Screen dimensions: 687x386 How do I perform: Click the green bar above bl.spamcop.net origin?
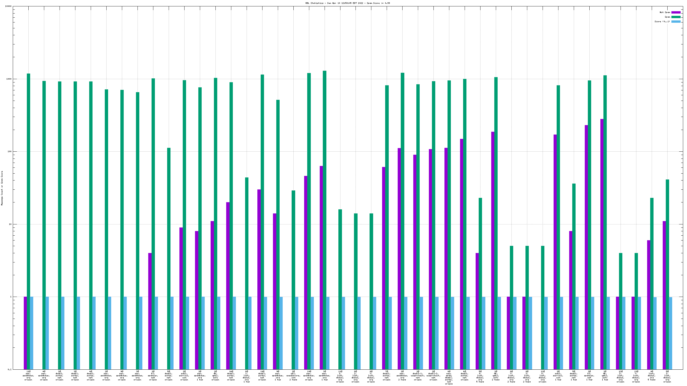click(x=153, y=224)
